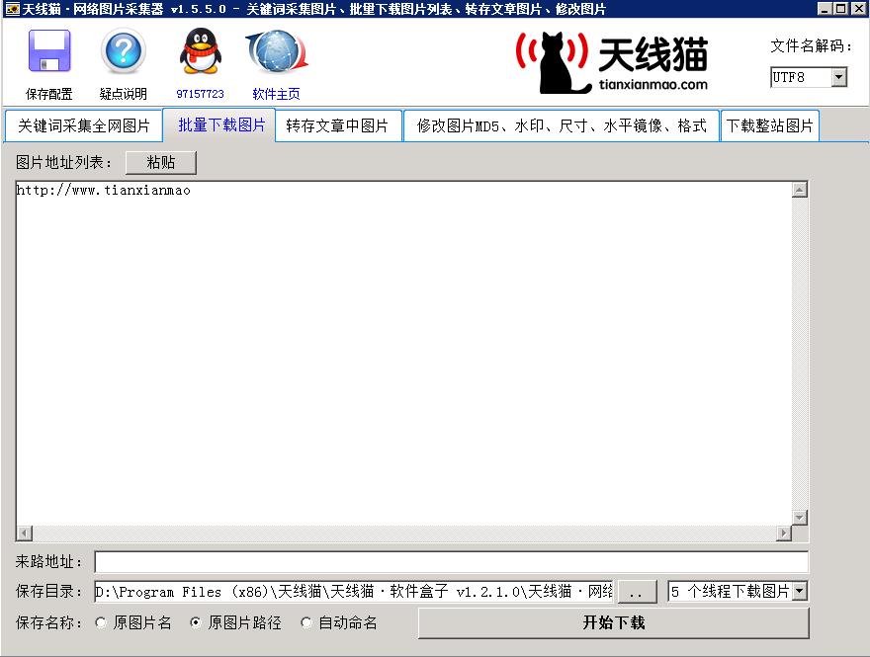This screenshot has height=657, width=870.
Task: Click the floppy disk save configuration icon
Action: coord(49,51)
